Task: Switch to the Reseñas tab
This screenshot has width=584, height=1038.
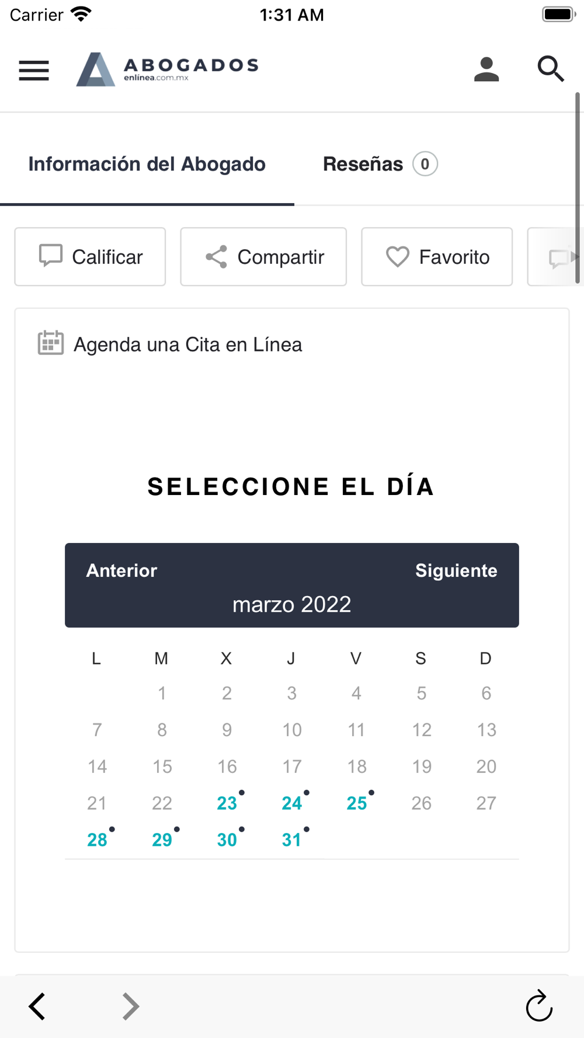Action: coord(380,164)
